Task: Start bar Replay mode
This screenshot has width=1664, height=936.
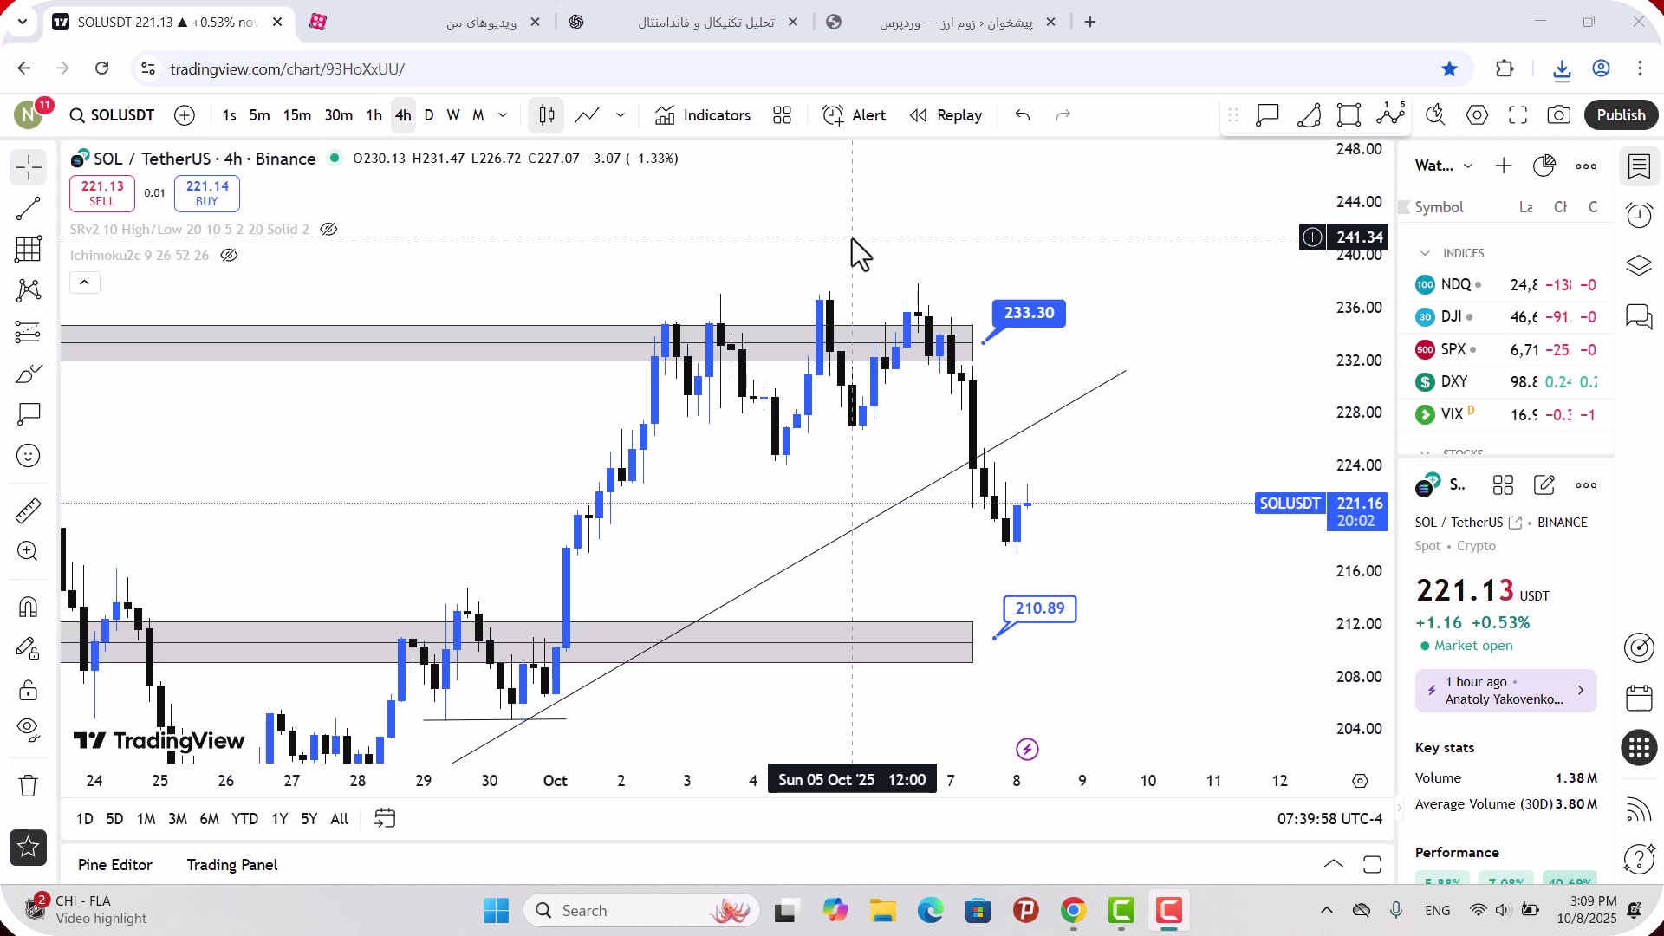Action: click(x=946, y=115)
